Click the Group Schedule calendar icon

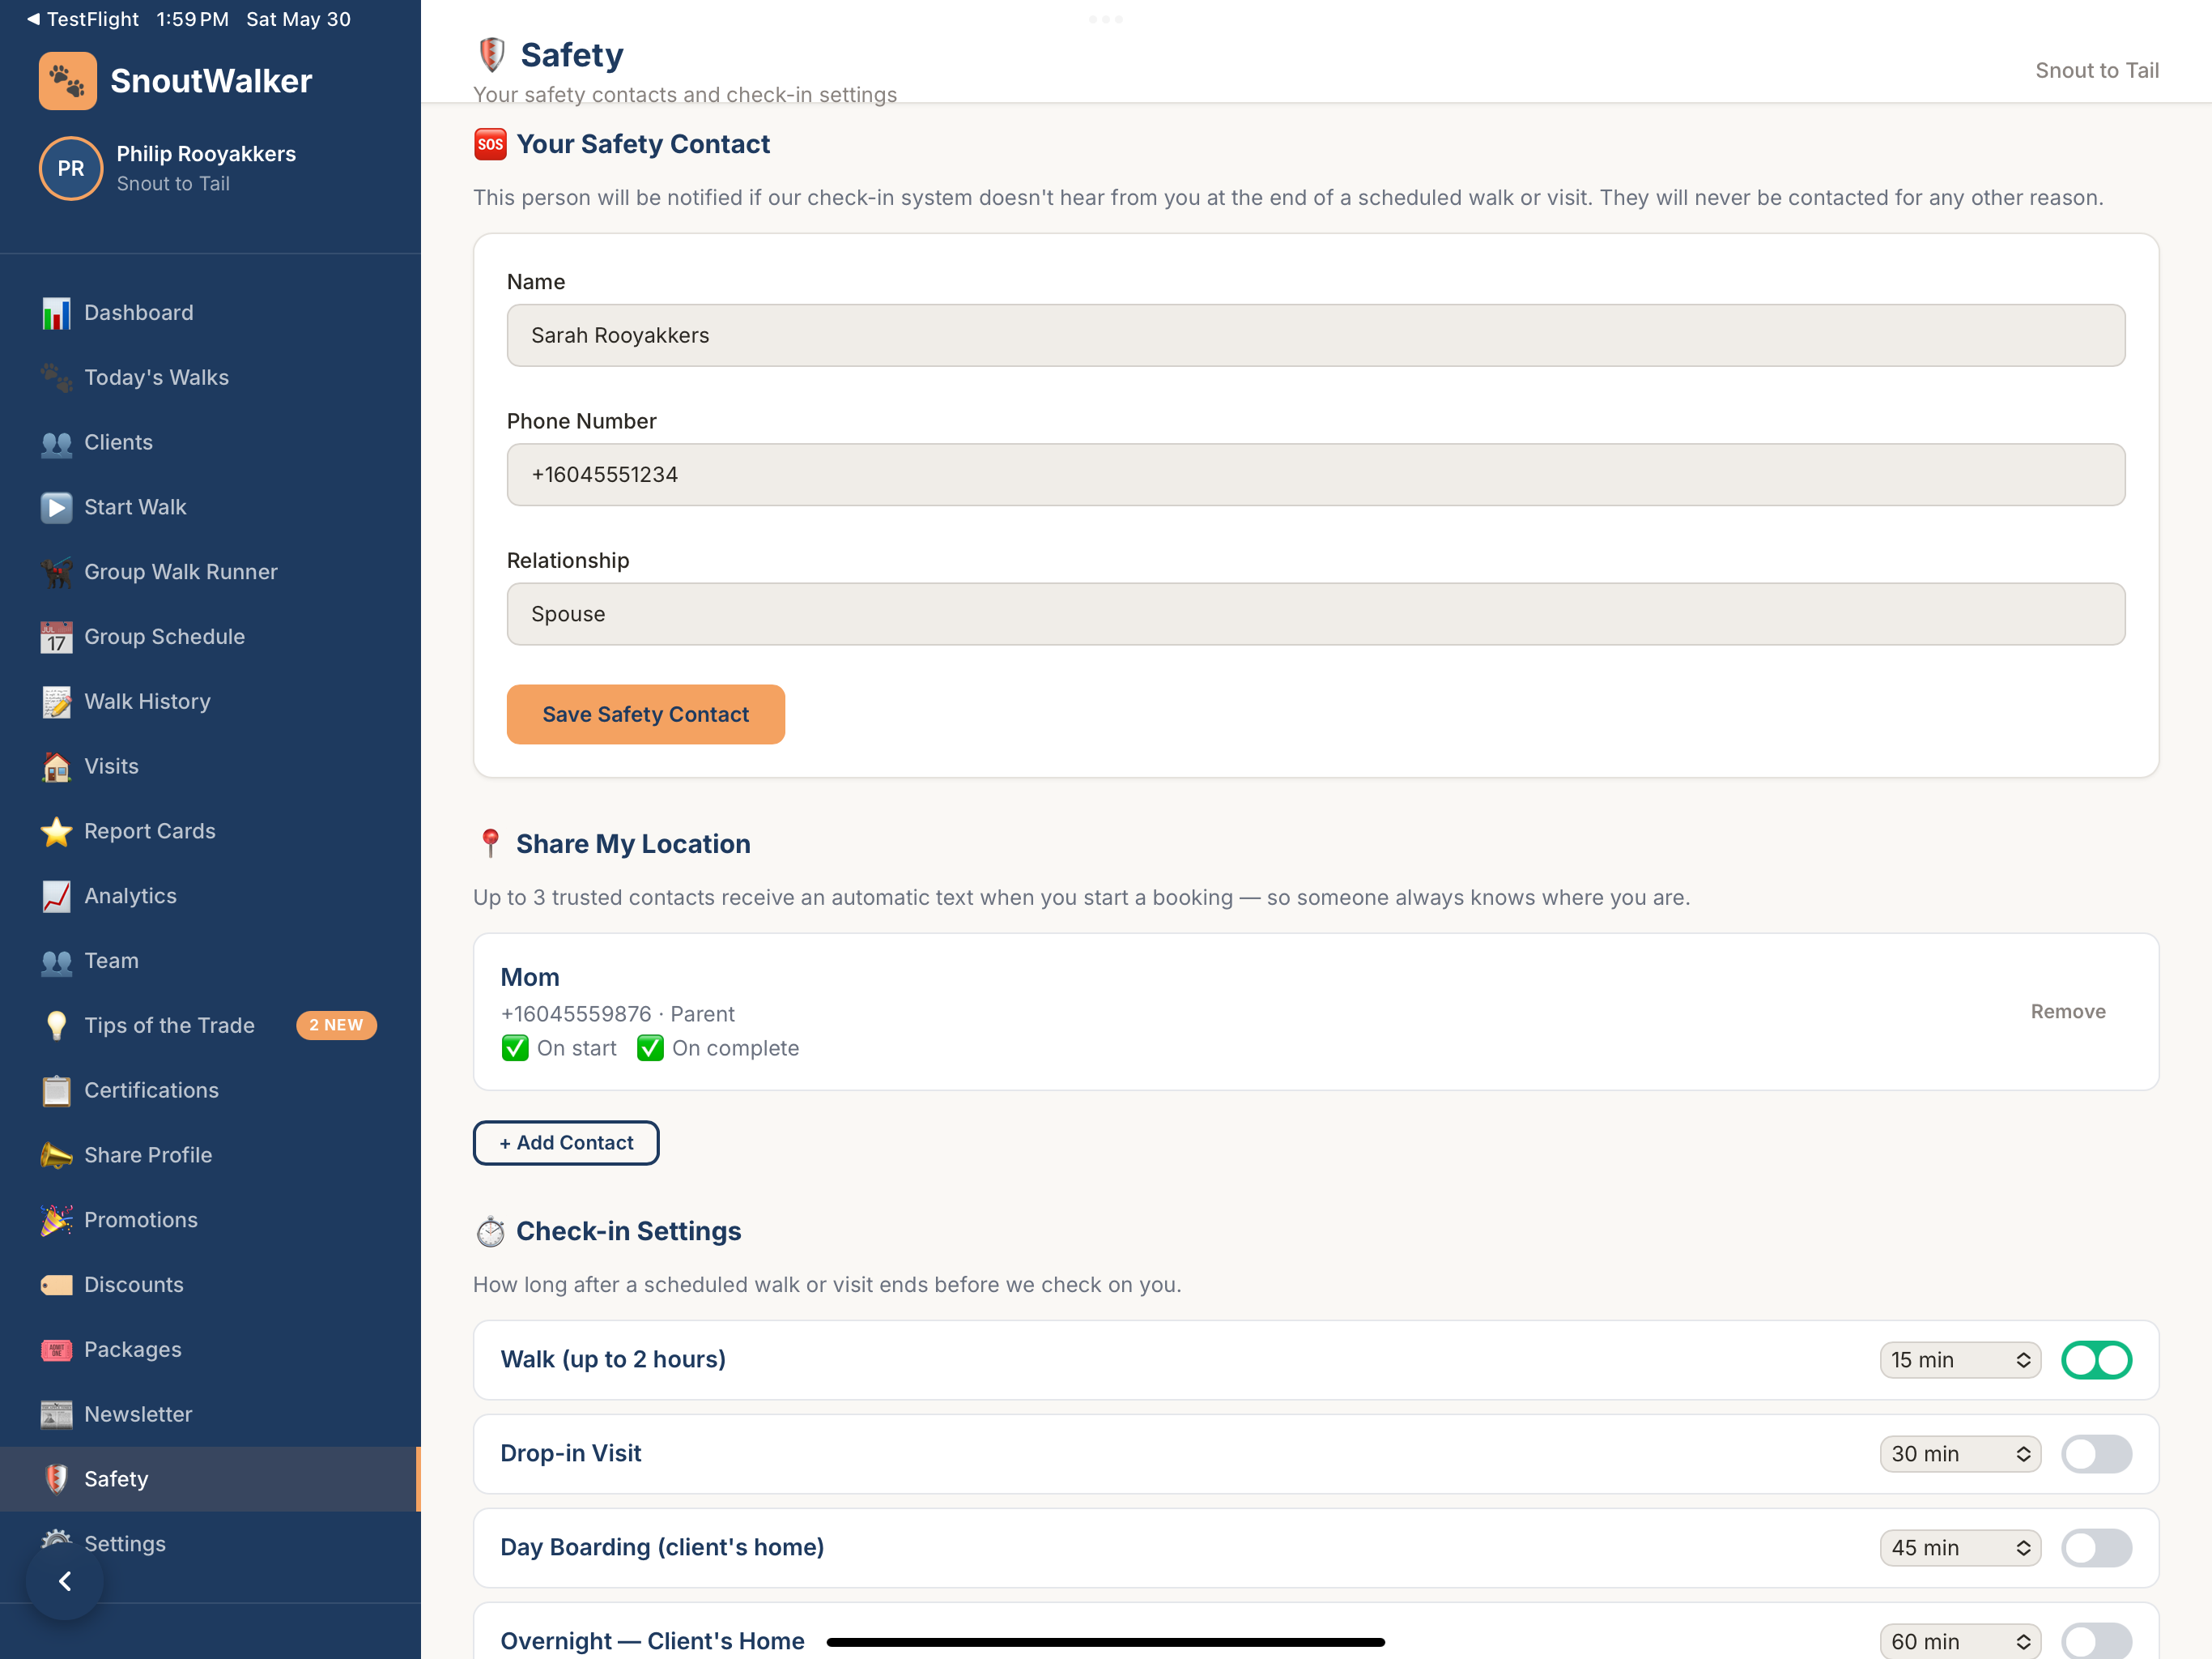pos(56,638)
